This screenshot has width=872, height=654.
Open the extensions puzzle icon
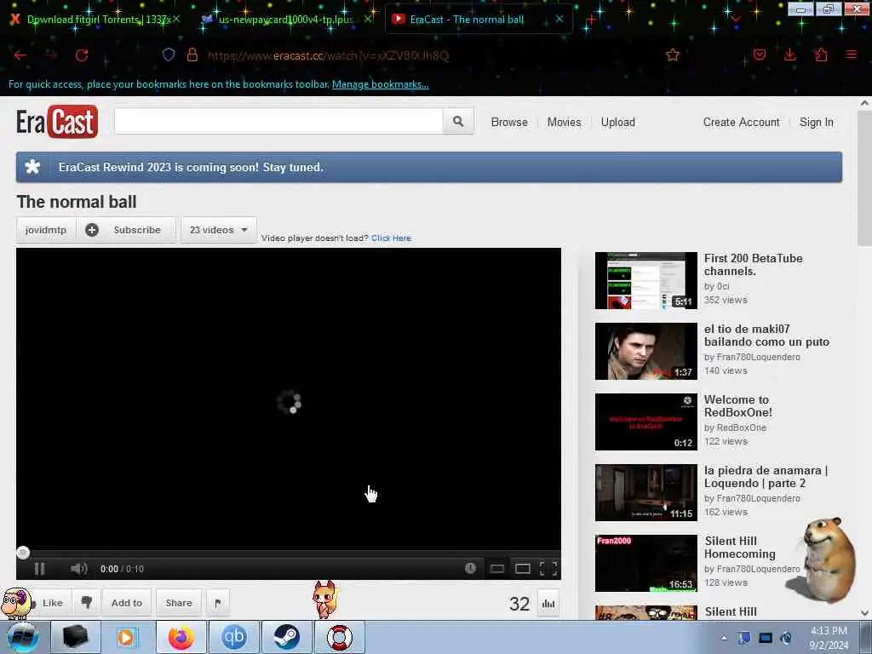[821, 54]
